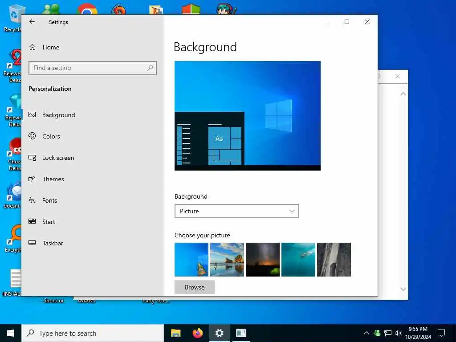
Task: Launch Firefox from the taskbar
Action: [x=198, y=333]
